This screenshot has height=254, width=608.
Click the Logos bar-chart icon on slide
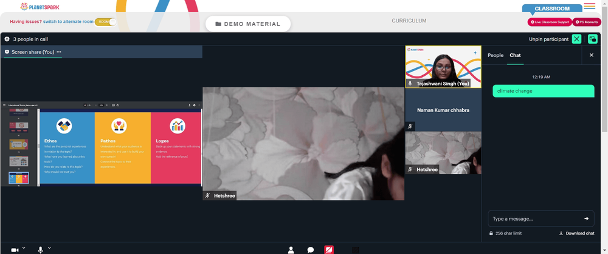click(x=178, y=126)
